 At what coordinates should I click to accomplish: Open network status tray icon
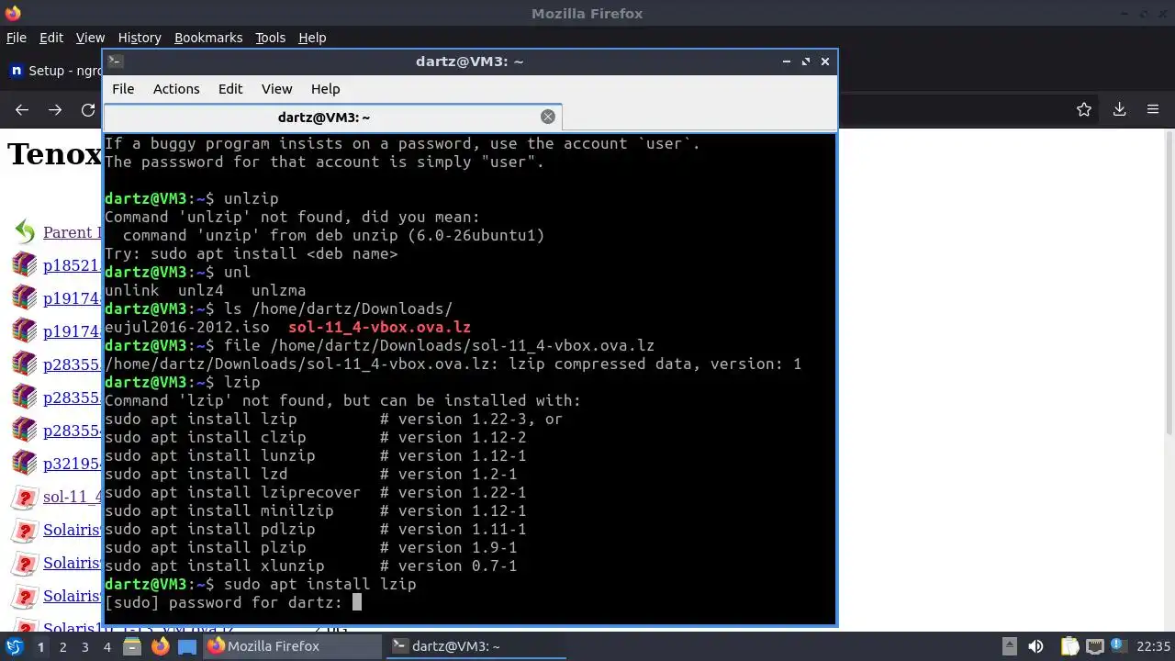[1094, 646]
